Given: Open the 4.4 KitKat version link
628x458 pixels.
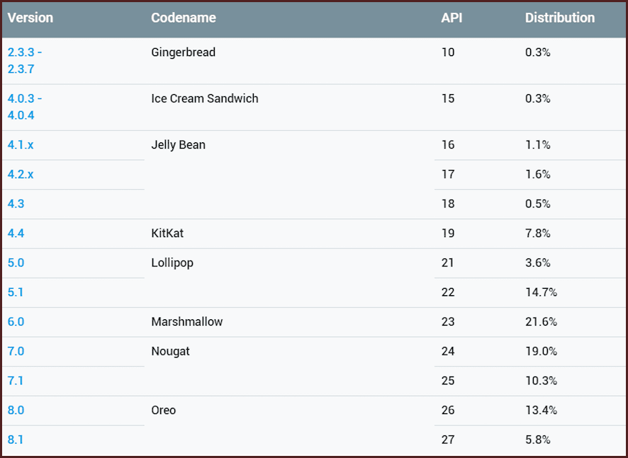Looking at the screenshot, I should coord(16,233).
